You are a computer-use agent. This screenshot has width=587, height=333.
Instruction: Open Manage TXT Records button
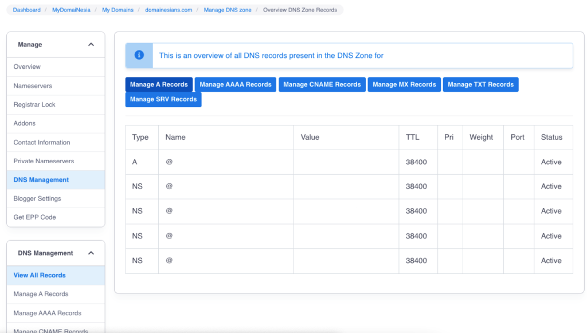[x=481, y=85]
